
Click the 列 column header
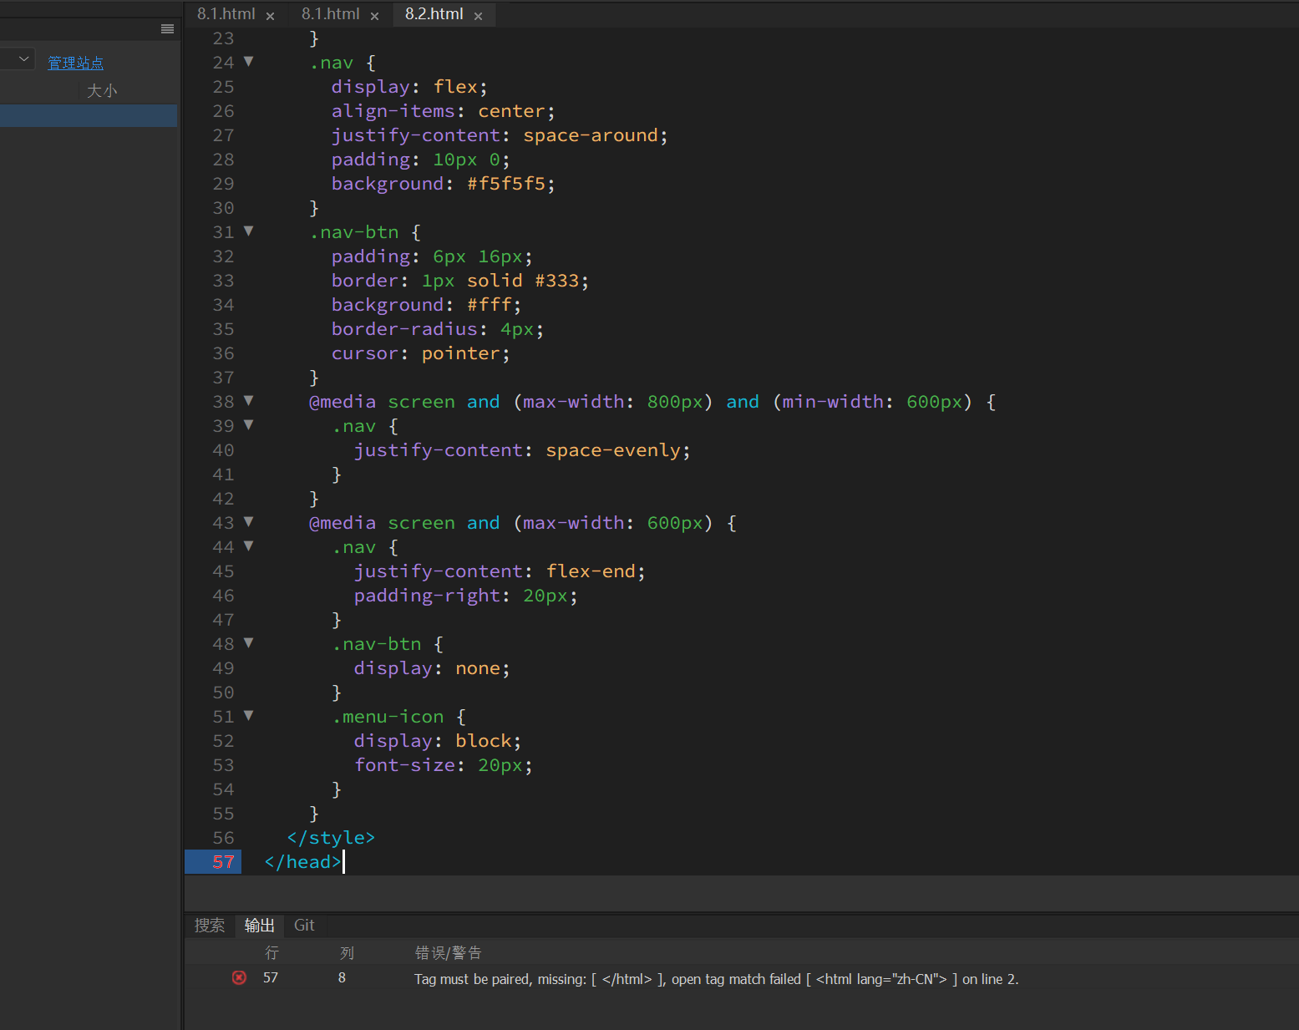[x=347, y=953]
